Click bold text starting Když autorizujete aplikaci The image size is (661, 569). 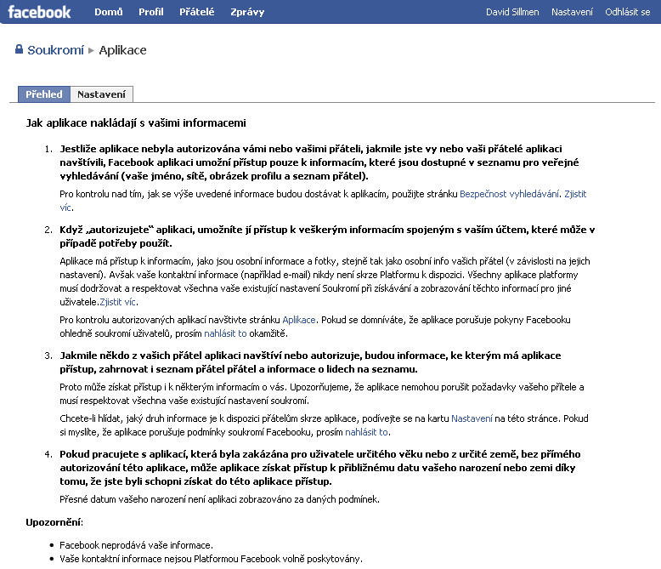tap(327, 236)
